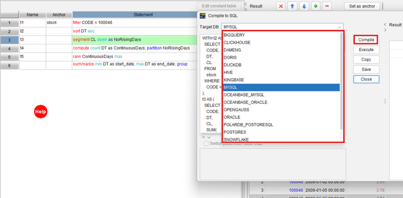Choose OCEANBASE_MYSQL option
Image resolution: width=403 pixels, height=198 pixels.
coord(281,95)
